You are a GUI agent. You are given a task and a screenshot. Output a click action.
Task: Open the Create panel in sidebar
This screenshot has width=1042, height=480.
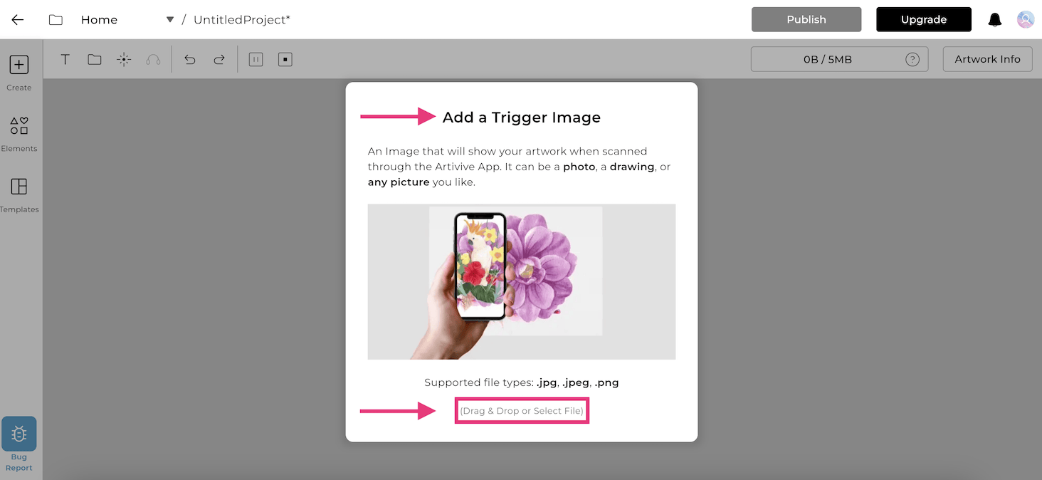pyautogui.click(x=19, y=73)
